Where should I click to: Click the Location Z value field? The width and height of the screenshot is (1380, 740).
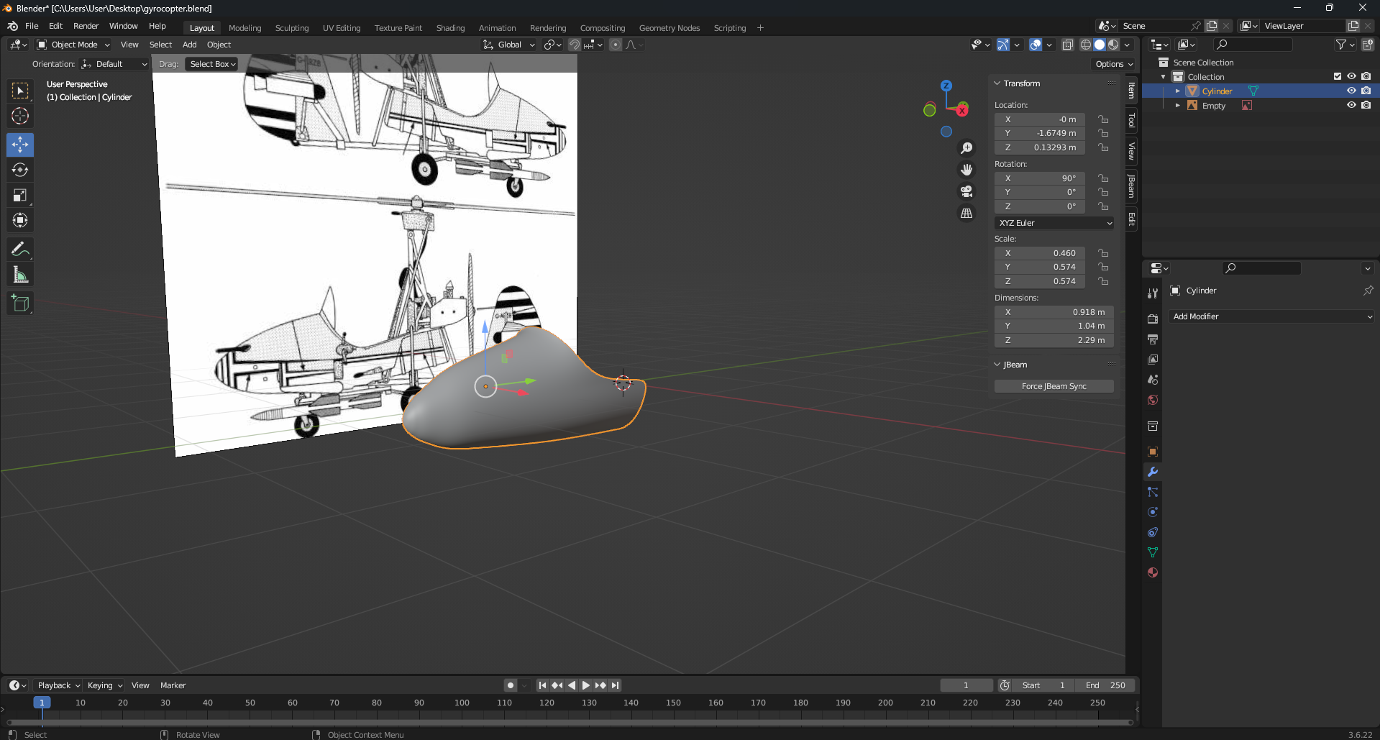coord(1040,147)
